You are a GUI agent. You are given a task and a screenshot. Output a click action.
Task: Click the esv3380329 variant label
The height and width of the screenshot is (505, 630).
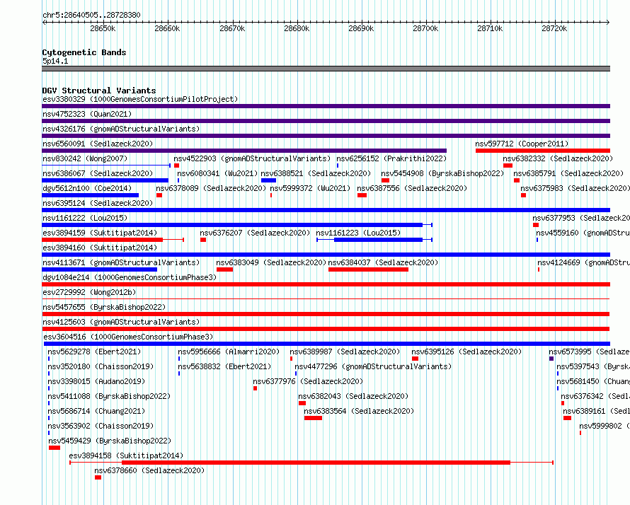140,99
